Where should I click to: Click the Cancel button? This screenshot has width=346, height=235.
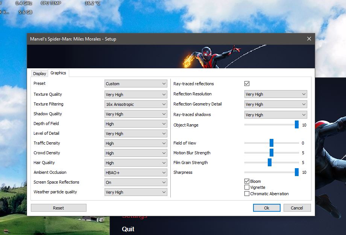(297, 208)
